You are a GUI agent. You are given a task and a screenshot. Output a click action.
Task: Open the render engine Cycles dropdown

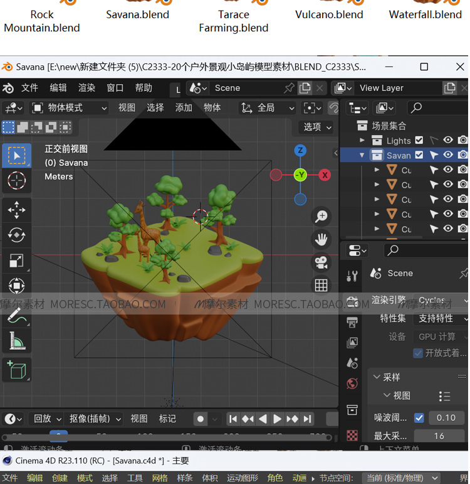[x=441, y=300]
